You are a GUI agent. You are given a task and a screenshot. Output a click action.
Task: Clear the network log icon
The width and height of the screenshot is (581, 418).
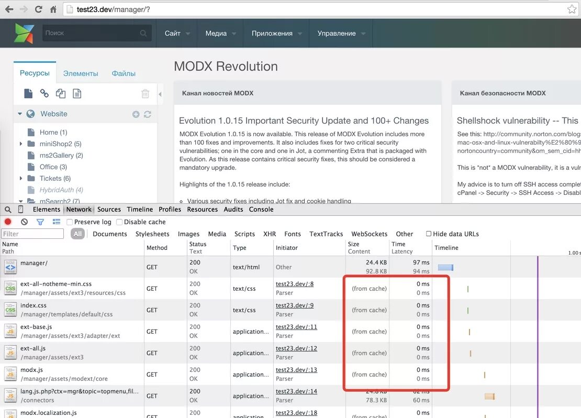pos(24,222)
